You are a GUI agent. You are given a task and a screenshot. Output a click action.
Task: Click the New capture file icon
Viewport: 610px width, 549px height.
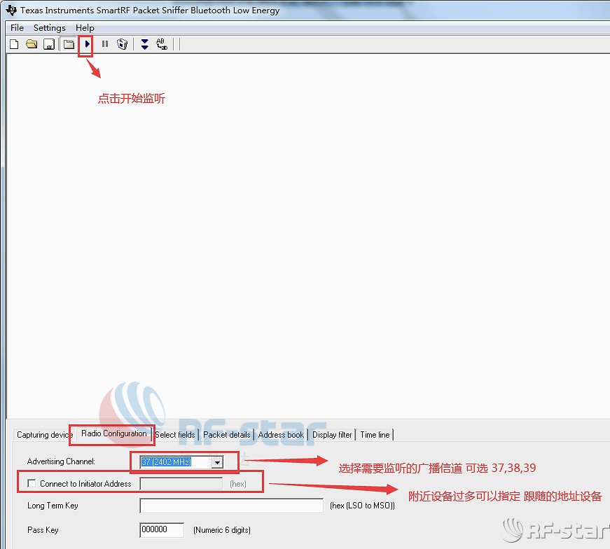tap(14, 44)
